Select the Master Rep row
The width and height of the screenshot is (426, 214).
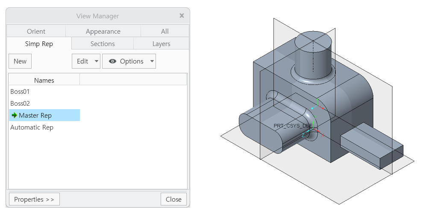click(x=44, y=115)
